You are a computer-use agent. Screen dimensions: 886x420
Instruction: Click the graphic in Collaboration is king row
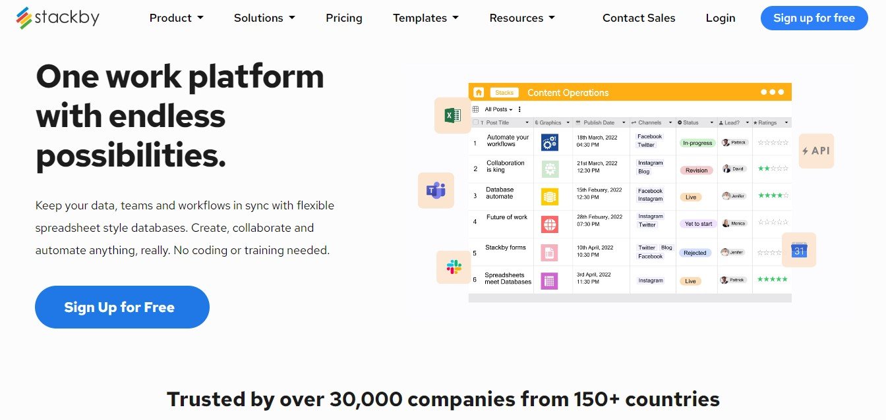tap(550, 169)
